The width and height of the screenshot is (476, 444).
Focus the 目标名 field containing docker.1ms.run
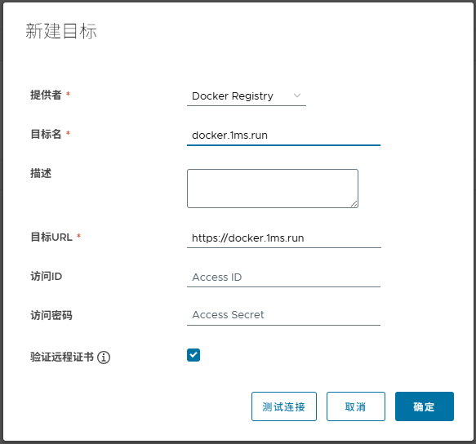283,135
